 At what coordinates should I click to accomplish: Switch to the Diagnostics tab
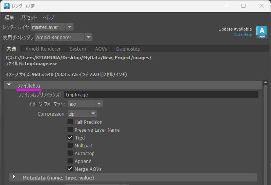tap(128, 49)
